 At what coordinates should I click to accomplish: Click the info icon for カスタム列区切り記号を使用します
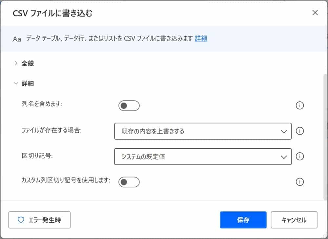(300, 182)
